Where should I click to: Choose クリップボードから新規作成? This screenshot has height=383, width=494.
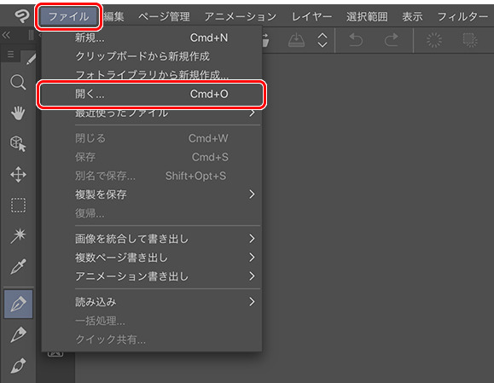(152, 56)
